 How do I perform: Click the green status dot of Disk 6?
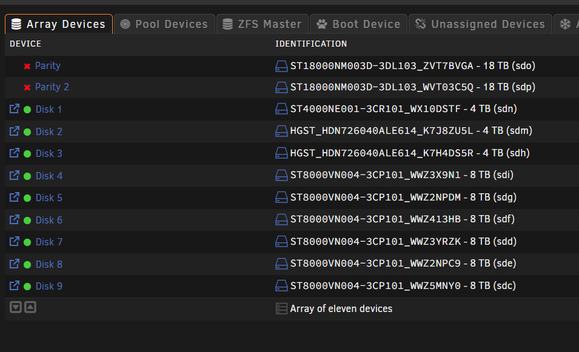pyautogui.click(x=27, y=221)
